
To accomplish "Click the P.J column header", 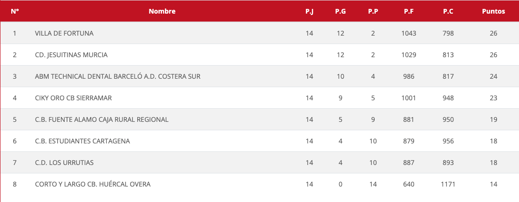I will pyautogui.click(x=309, y=11).
